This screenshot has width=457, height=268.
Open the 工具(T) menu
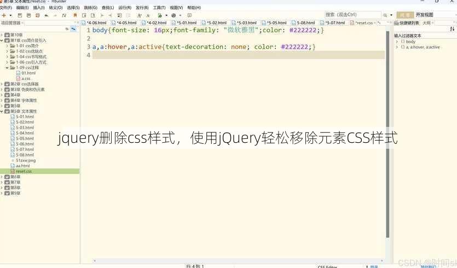tap(159, 8)
